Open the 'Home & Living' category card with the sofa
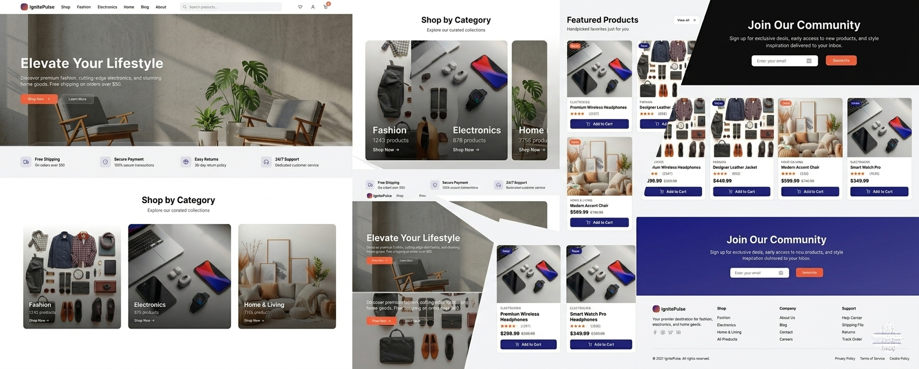Viewport: 919px width, 369px height. tap(287, 276)
